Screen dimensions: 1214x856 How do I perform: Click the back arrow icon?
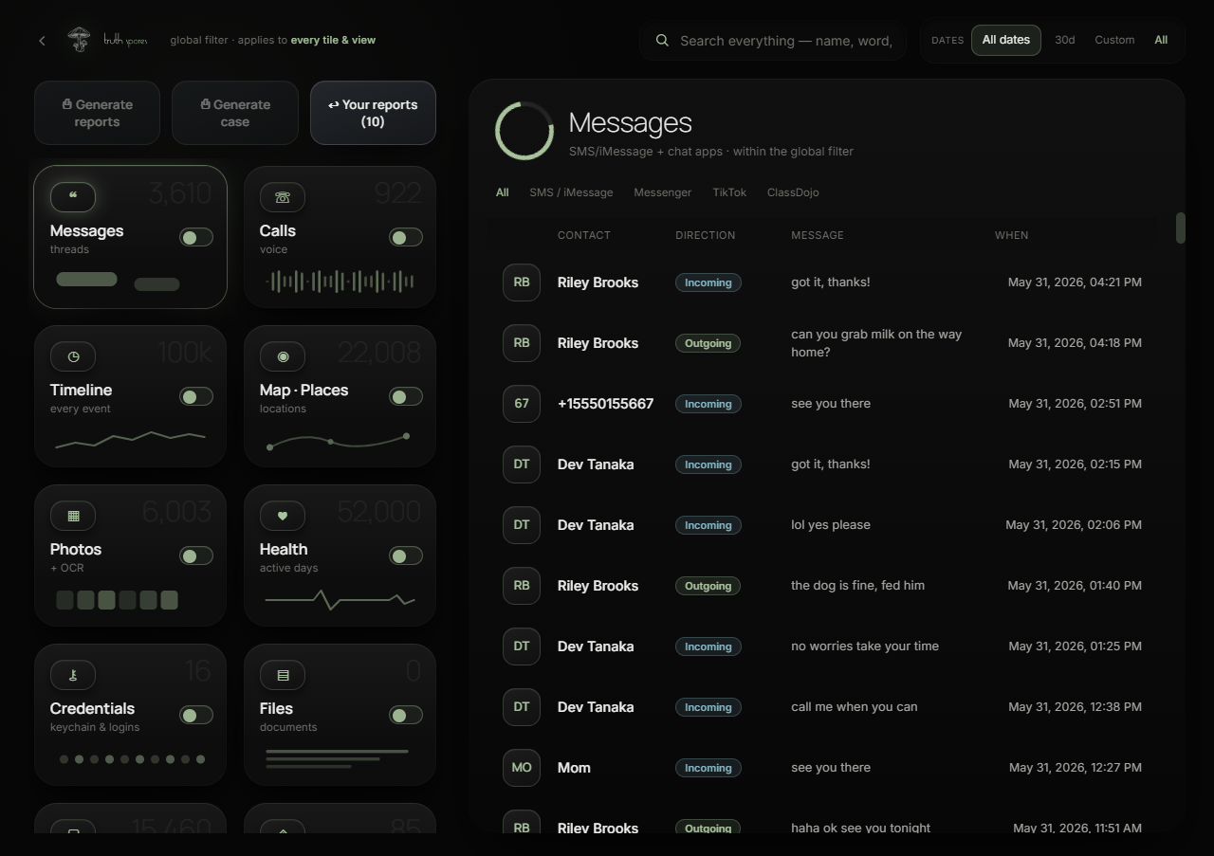[42, 41]
